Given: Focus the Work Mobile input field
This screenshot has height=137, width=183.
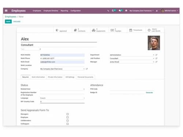Looking at the screenshot, I should coord(62,55).
